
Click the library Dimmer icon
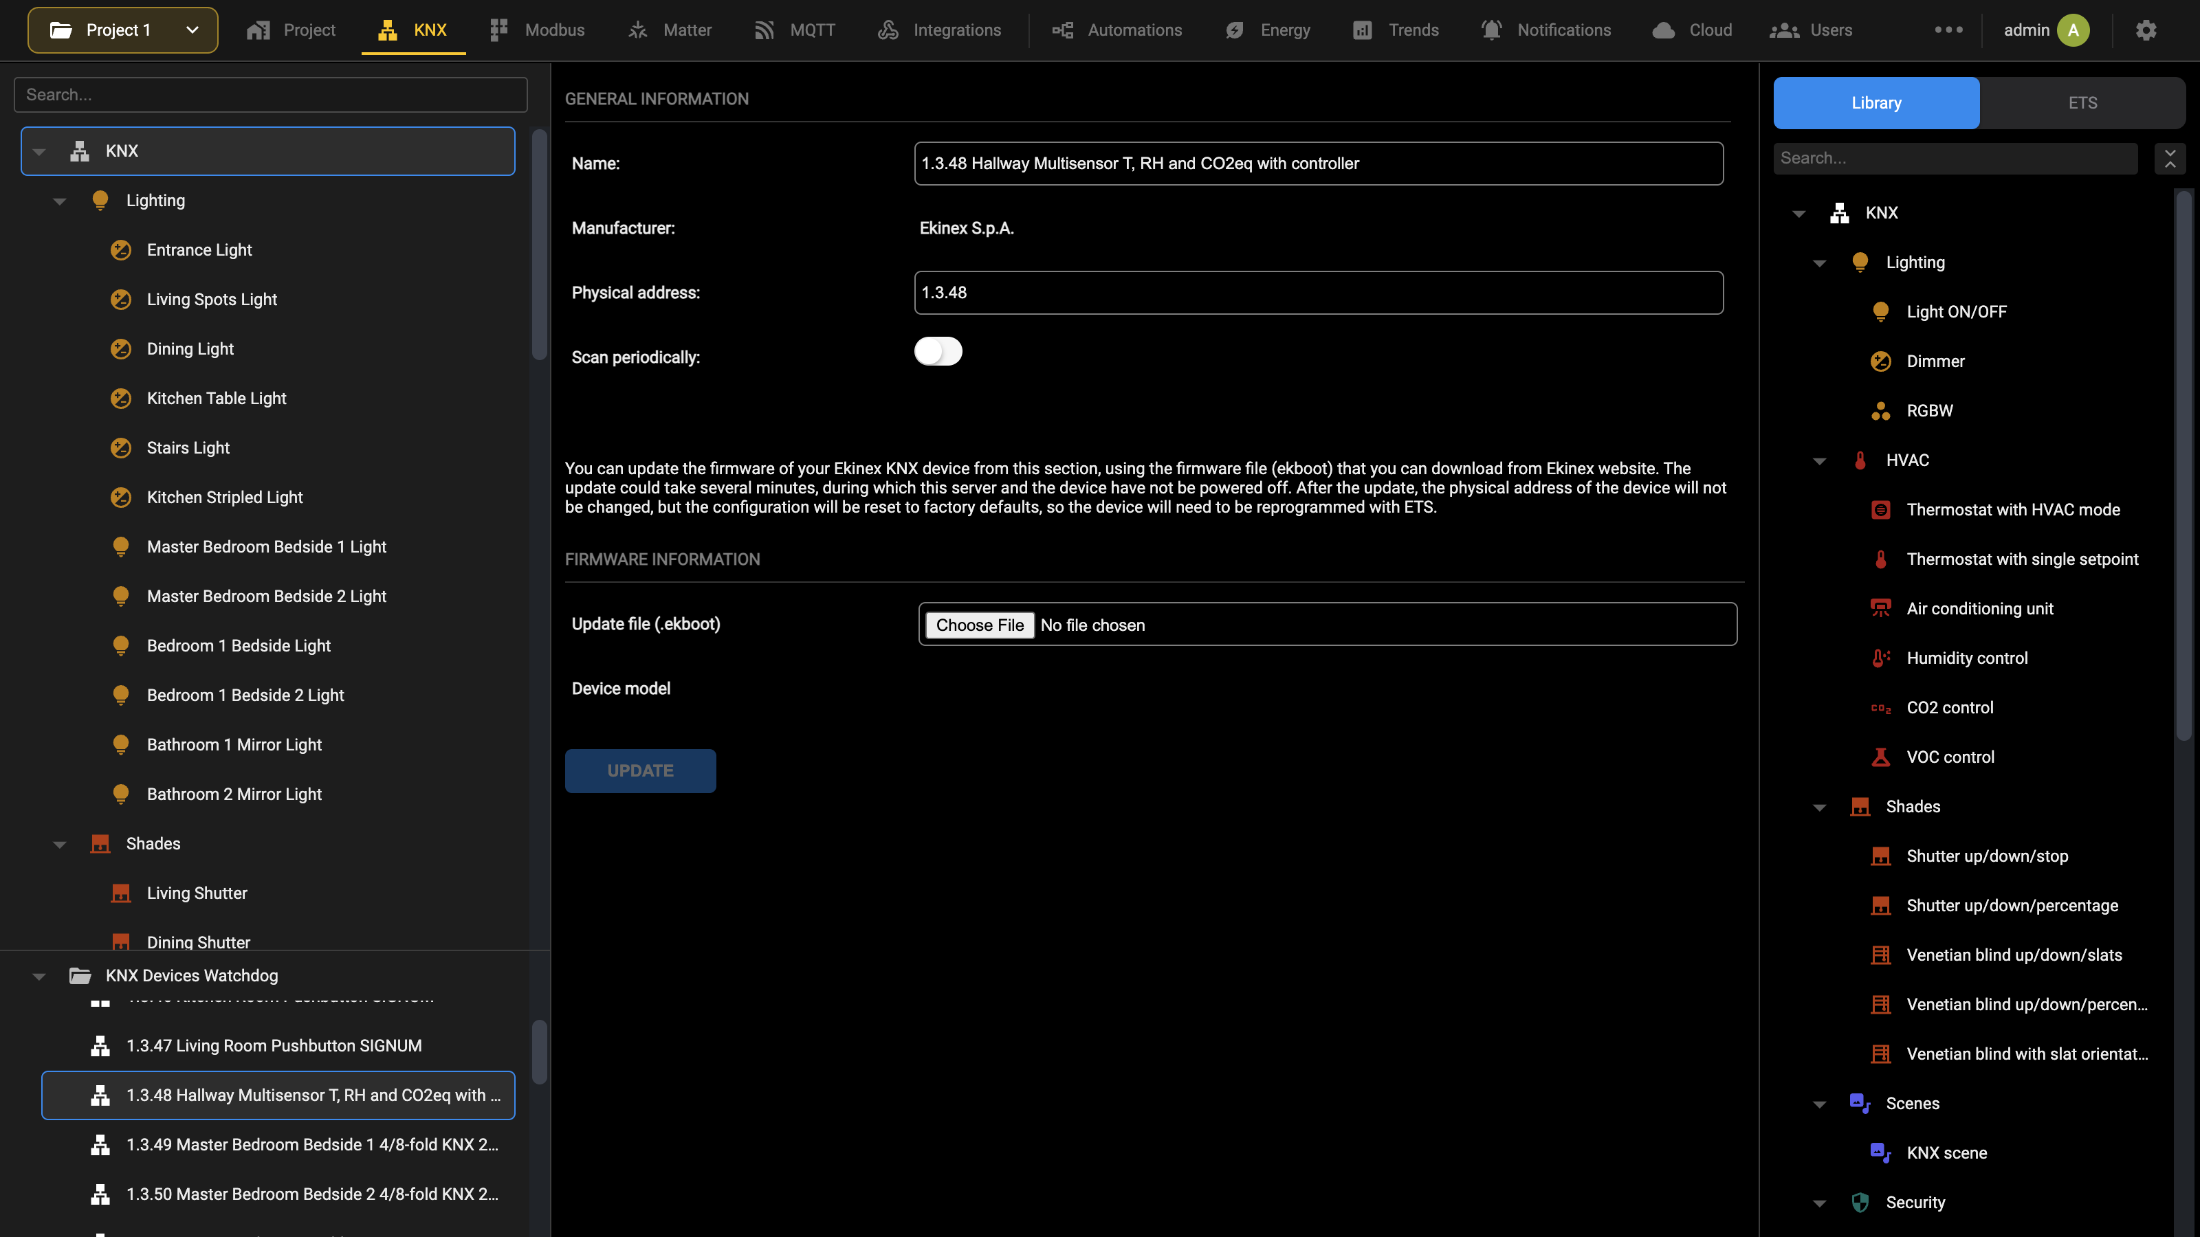click(x=1880, y=361)
